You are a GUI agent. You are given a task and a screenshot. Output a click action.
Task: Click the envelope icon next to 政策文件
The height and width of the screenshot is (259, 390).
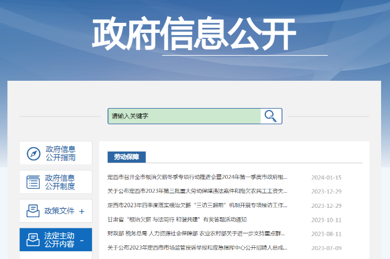[33, 211]
